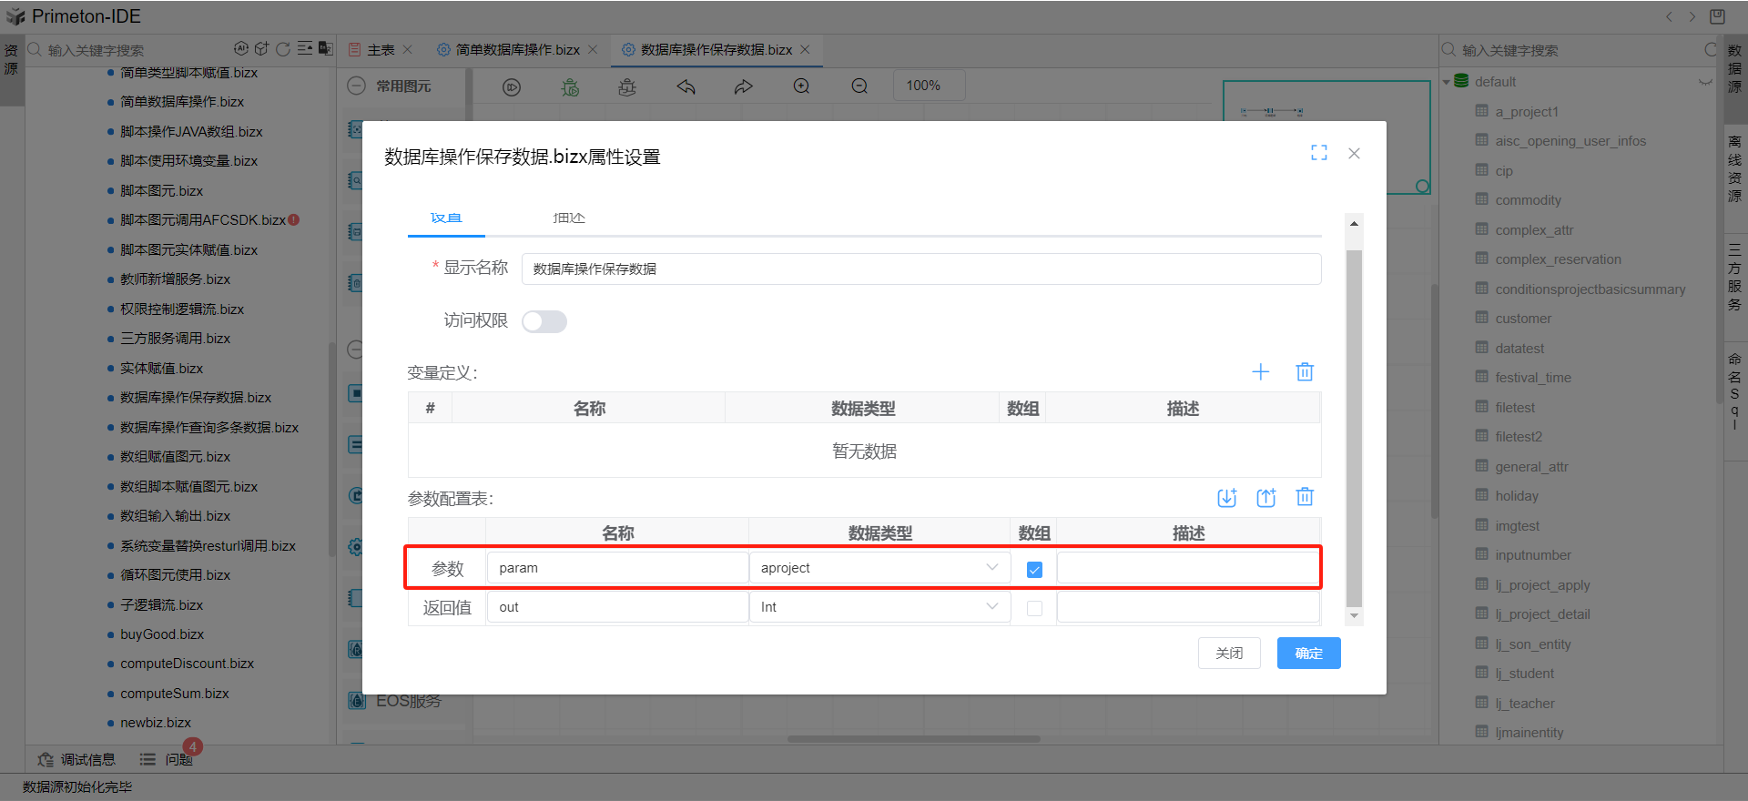
Task: Expand the dialog to fullscreen
Action: point(1318,153)
